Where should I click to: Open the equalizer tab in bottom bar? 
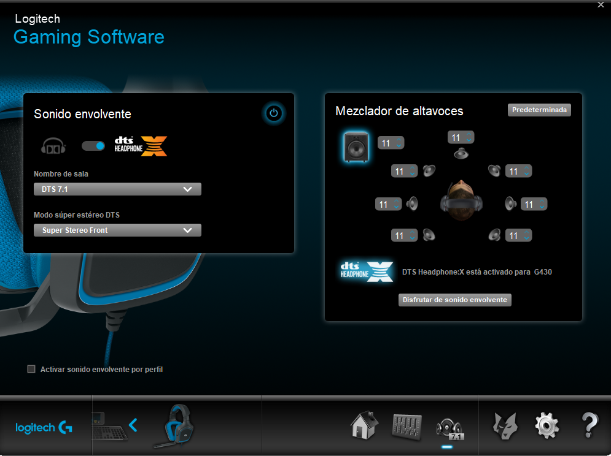pyautogui.click(x=407, y=427)
